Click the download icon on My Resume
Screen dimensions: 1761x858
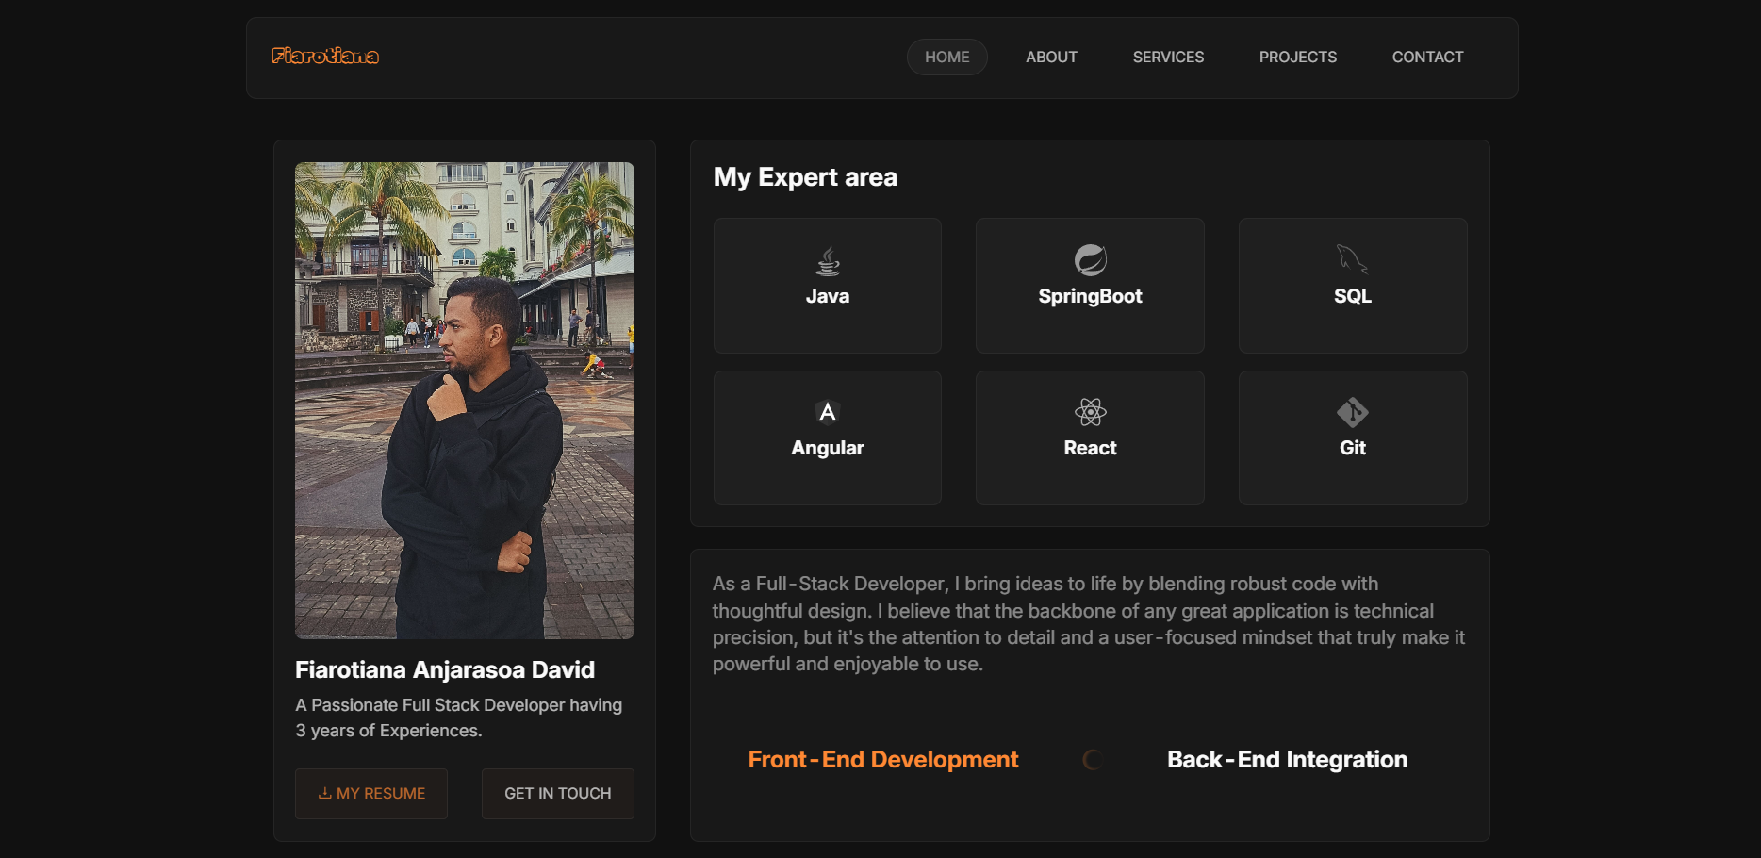(324, 793)
